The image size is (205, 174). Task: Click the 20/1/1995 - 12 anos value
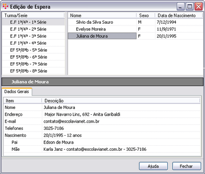63,135
